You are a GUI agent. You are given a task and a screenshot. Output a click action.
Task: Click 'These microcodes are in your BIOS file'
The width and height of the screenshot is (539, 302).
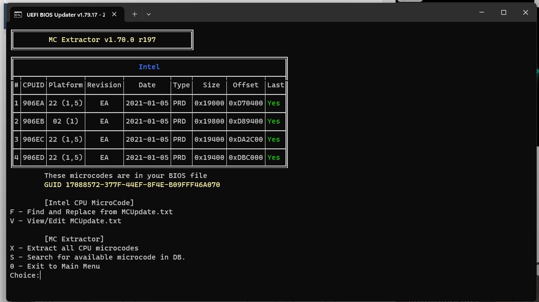pos(125,176)
